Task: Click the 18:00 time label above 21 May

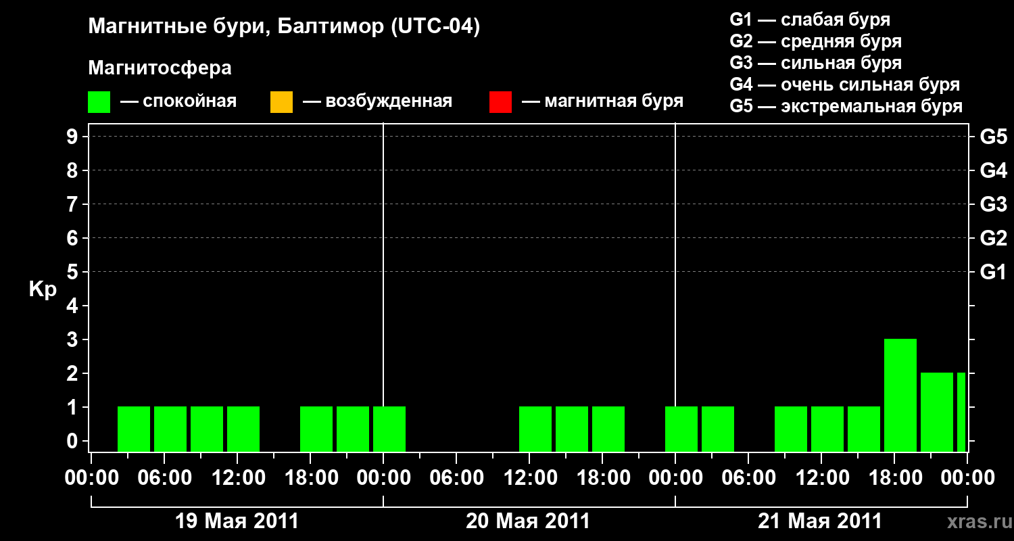Action: tap(894, 478)
